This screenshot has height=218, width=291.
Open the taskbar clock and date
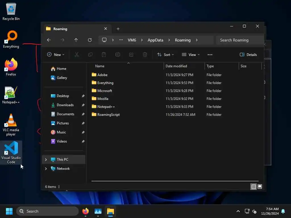270,211
